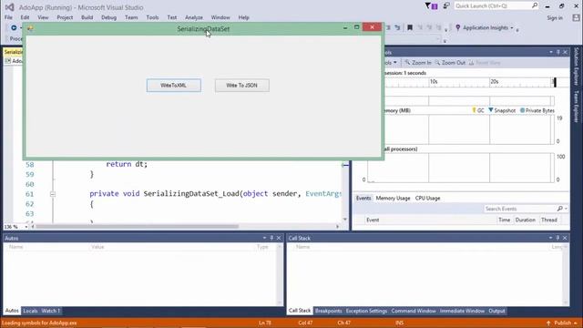Viewport: 583px width, 328px height.
Task: Switch to the CPU Usage tab
Action: pos(427,199)
